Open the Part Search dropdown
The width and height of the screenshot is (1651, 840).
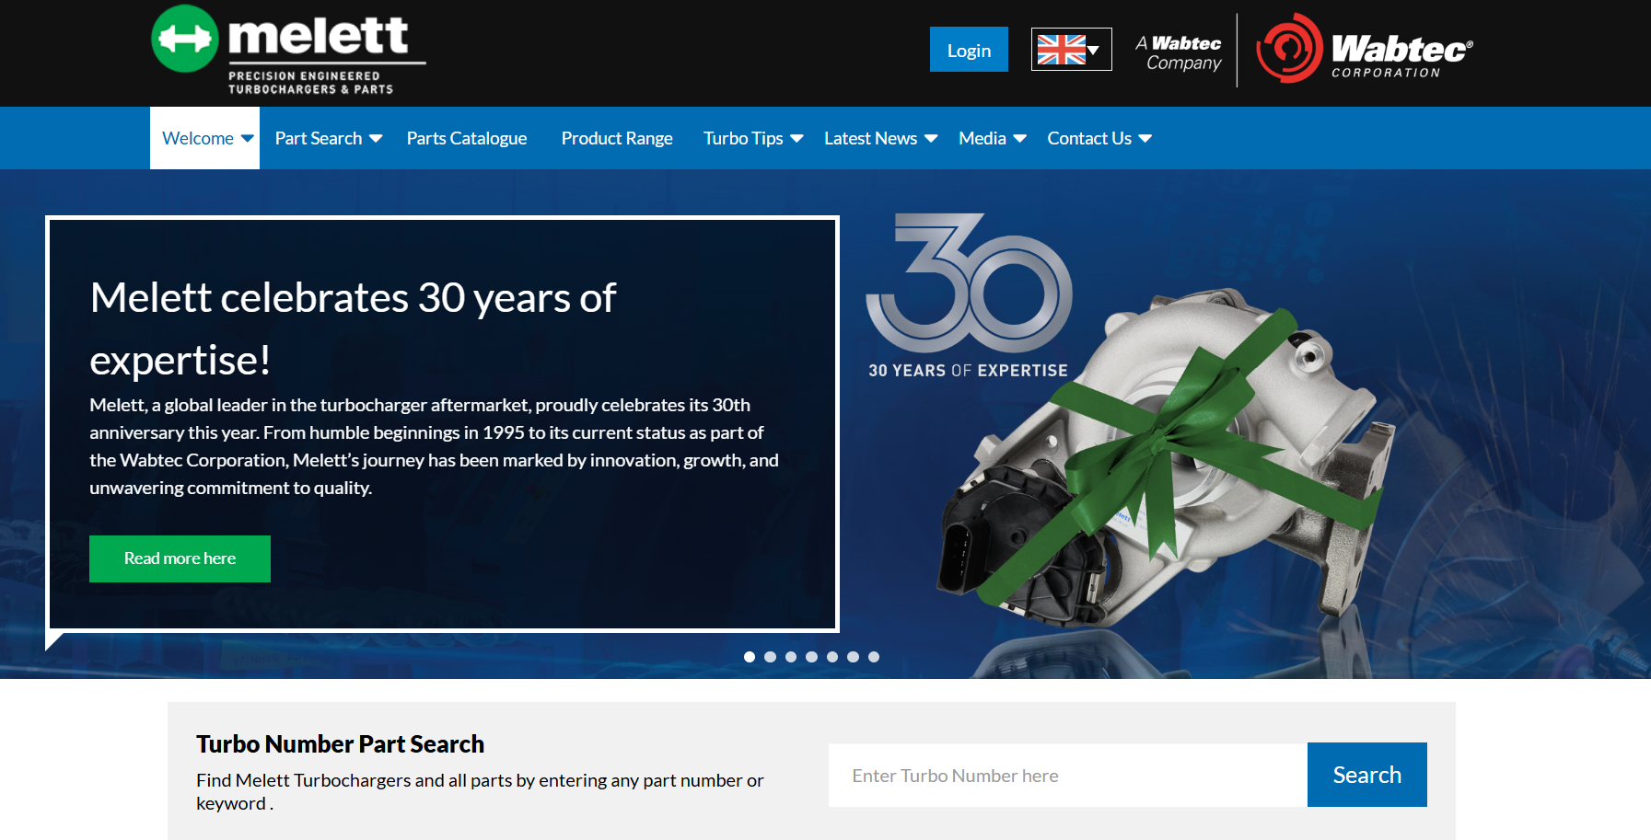pyautogui.click(x=328, y=138)
